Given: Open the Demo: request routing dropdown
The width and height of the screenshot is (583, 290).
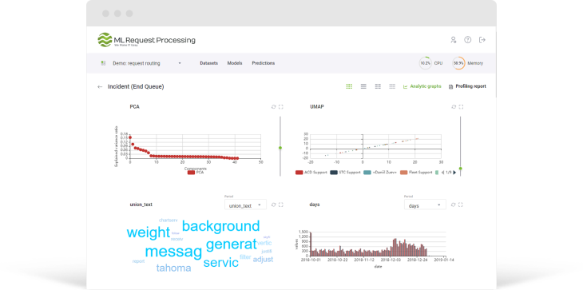Looking at the screenshot, I should pyautogui.click(x=141, y=63).
